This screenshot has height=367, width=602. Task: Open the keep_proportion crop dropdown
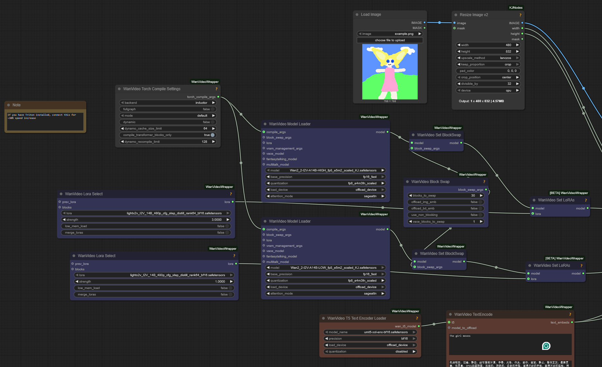click(x=488, y=64)
